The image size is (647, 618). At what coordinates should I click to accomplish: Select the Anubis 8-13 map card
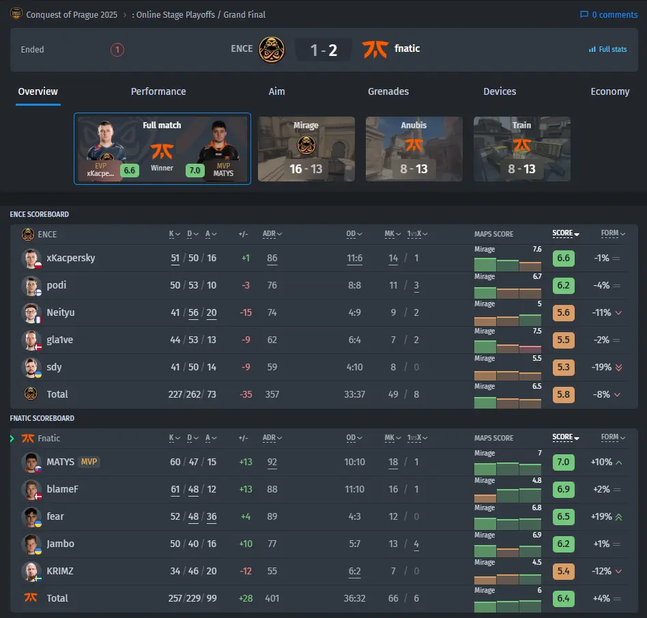pos(414,149)
